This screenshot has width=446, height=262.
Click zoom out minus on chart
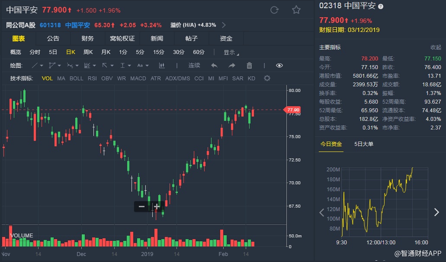[141, 207]
